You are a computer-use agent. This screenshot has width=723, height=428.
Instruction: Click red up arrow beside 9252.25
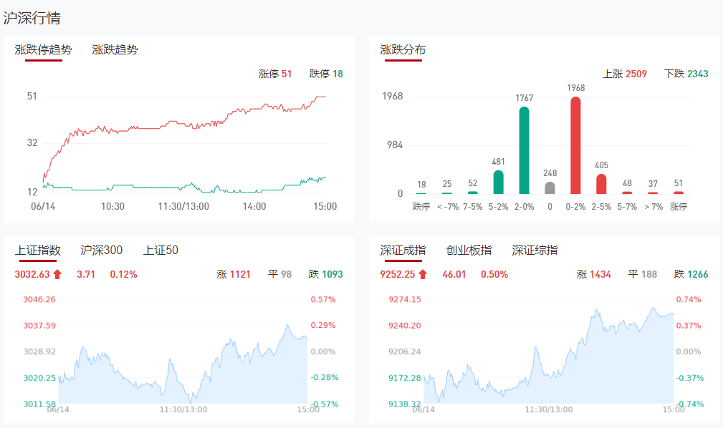pos(423,274)
